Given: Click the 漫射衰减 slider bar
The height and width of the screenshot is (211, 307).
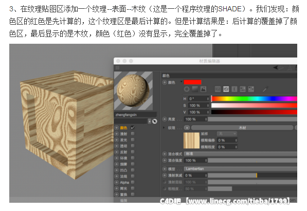Looking at the screenshot, I should pyautogui.click(x=252, y=175).
